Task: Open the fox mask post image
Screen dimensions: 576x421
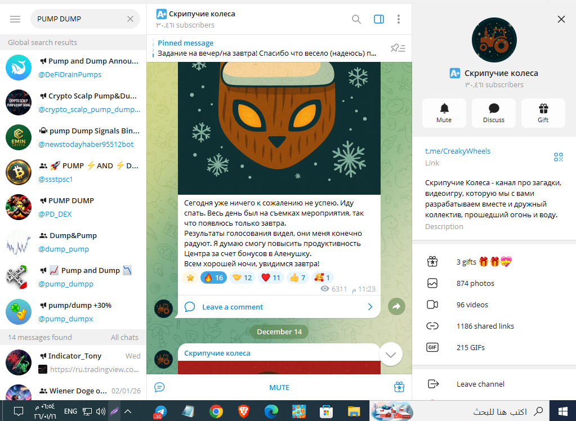Action: pyautogui.click(x=279, y=128)
